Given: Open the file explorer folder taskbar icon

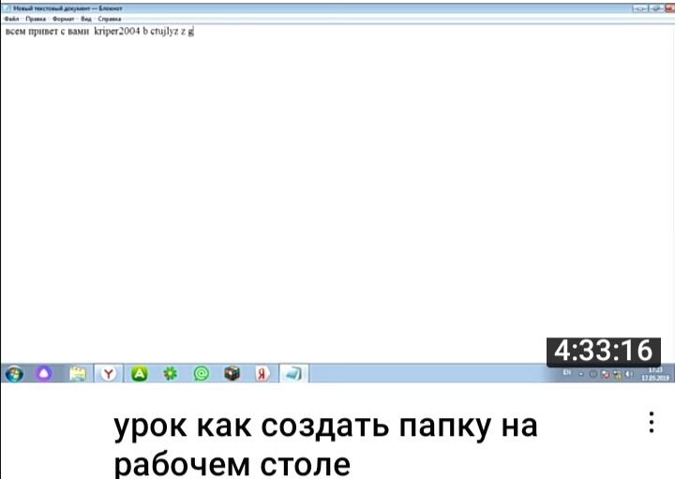Looking at the screenshot, I should click(x=78, y=373).
